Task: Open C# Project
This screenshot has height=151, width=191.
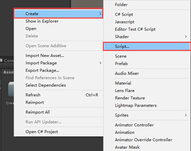Action: tap(42, 132)
